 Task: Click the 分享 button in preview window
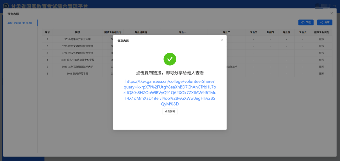coord(325,22)
